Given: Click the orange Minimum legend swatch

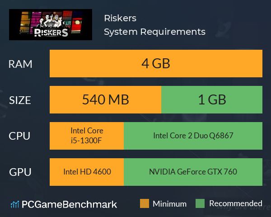Looking at the screenshot, I should [145, 203].
